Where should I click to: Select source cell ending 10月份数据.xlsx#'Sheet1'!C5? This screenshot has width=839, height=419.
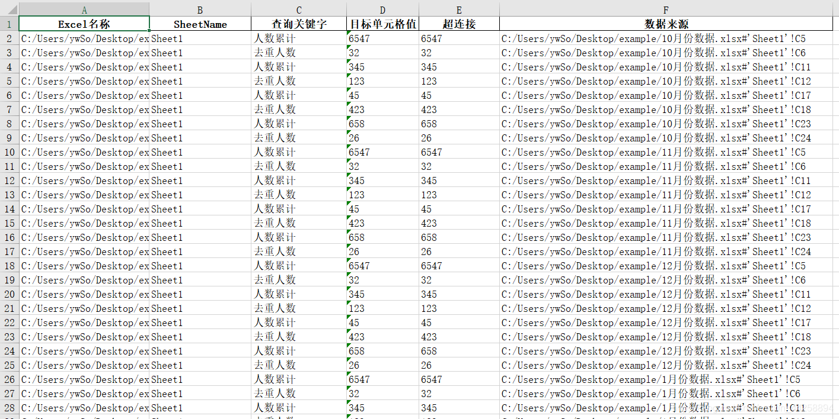pyautogui.click(x=666, y=38)
